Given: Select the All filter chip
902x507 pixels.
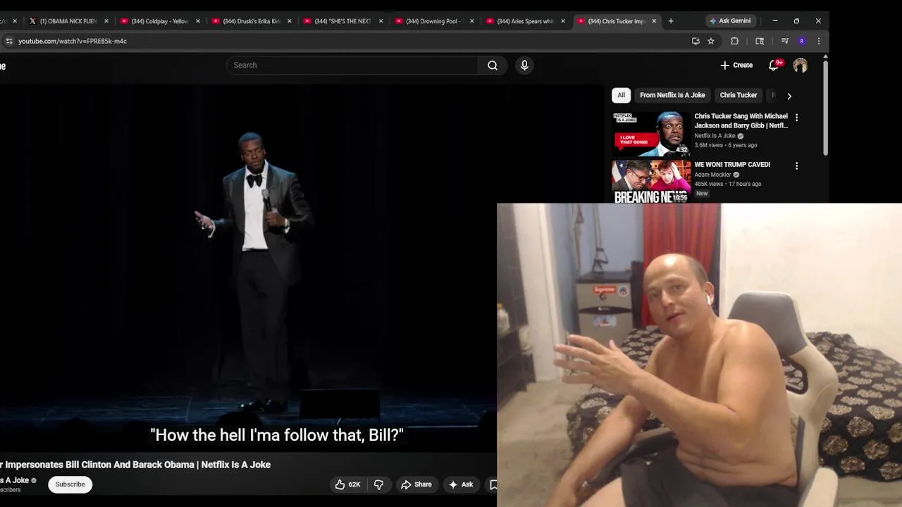Looking at the screenshot, I should click(621, 95).
